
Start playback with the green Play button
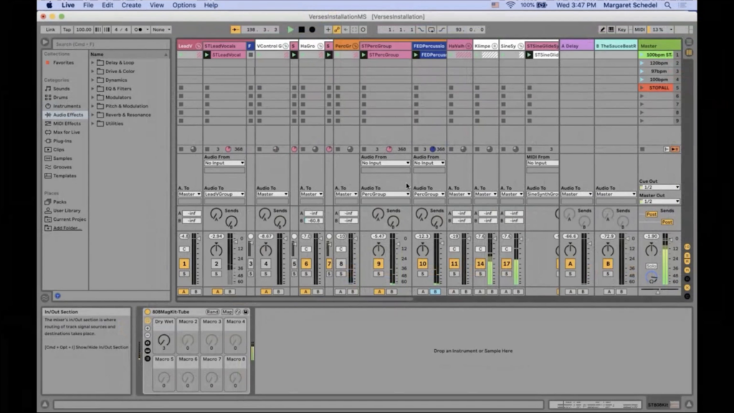tap(290, 29)
